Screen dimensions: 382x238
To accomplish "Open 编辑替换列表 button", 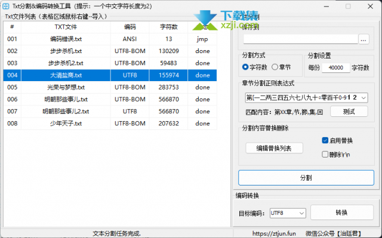I will (274, 148).
